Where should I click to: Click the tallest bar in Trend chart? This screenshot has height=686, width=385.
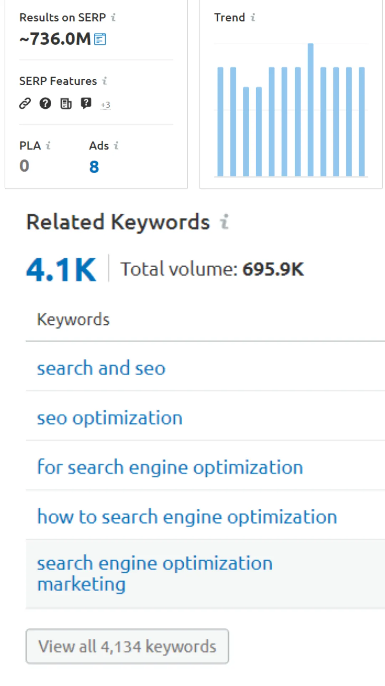click(x=310, y=110)
